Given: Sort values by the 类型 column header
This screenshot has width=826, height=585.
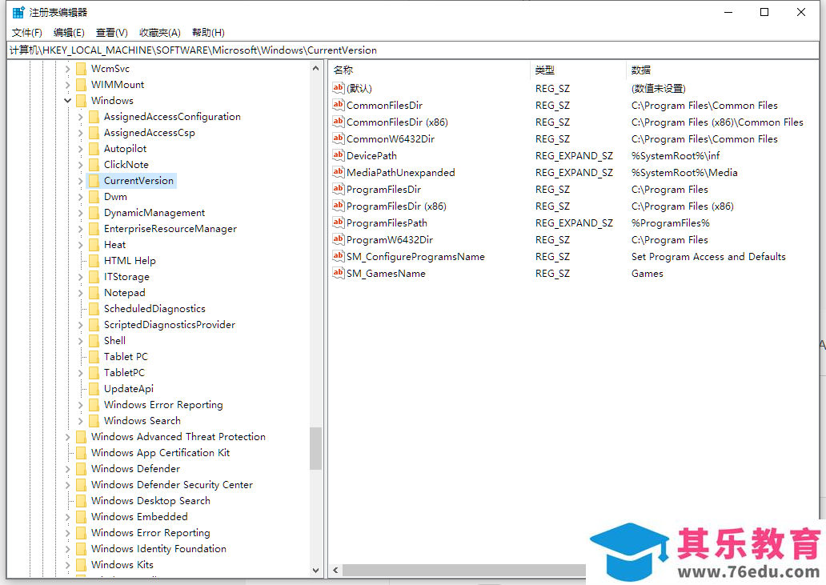Looking at the screenshot, I should click(x=578, y=70).
